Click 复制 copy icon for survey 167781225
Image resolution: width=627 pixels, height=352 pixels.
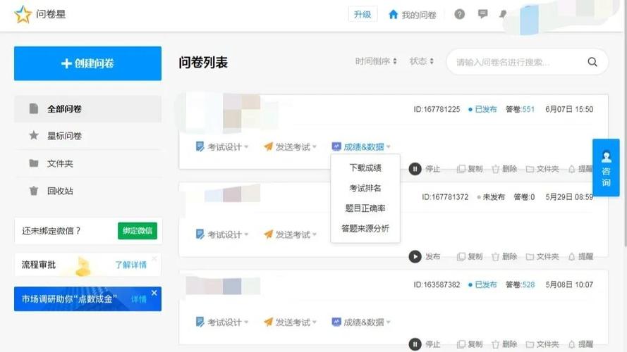[x=461, y=169]
